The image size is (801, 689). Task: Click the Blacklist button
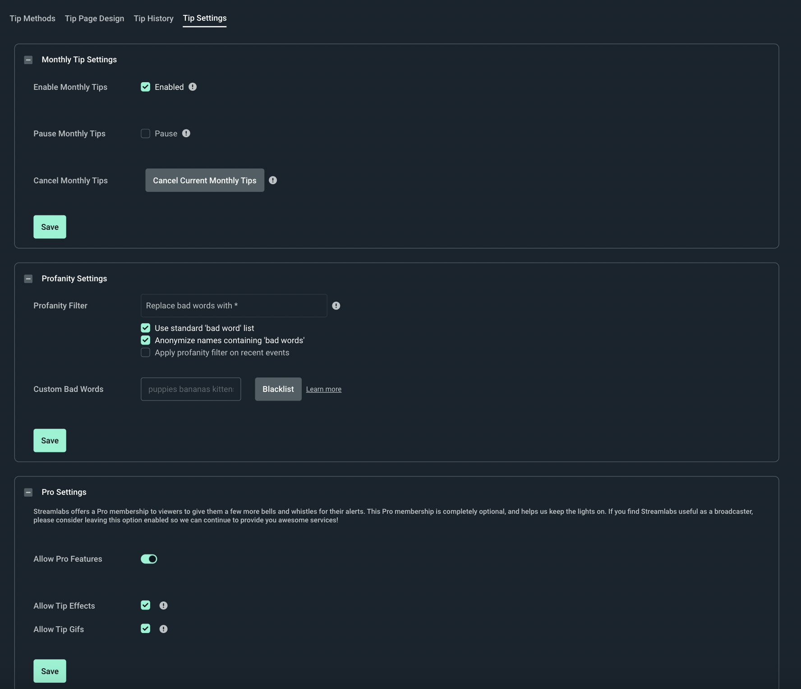coord(278,389)
